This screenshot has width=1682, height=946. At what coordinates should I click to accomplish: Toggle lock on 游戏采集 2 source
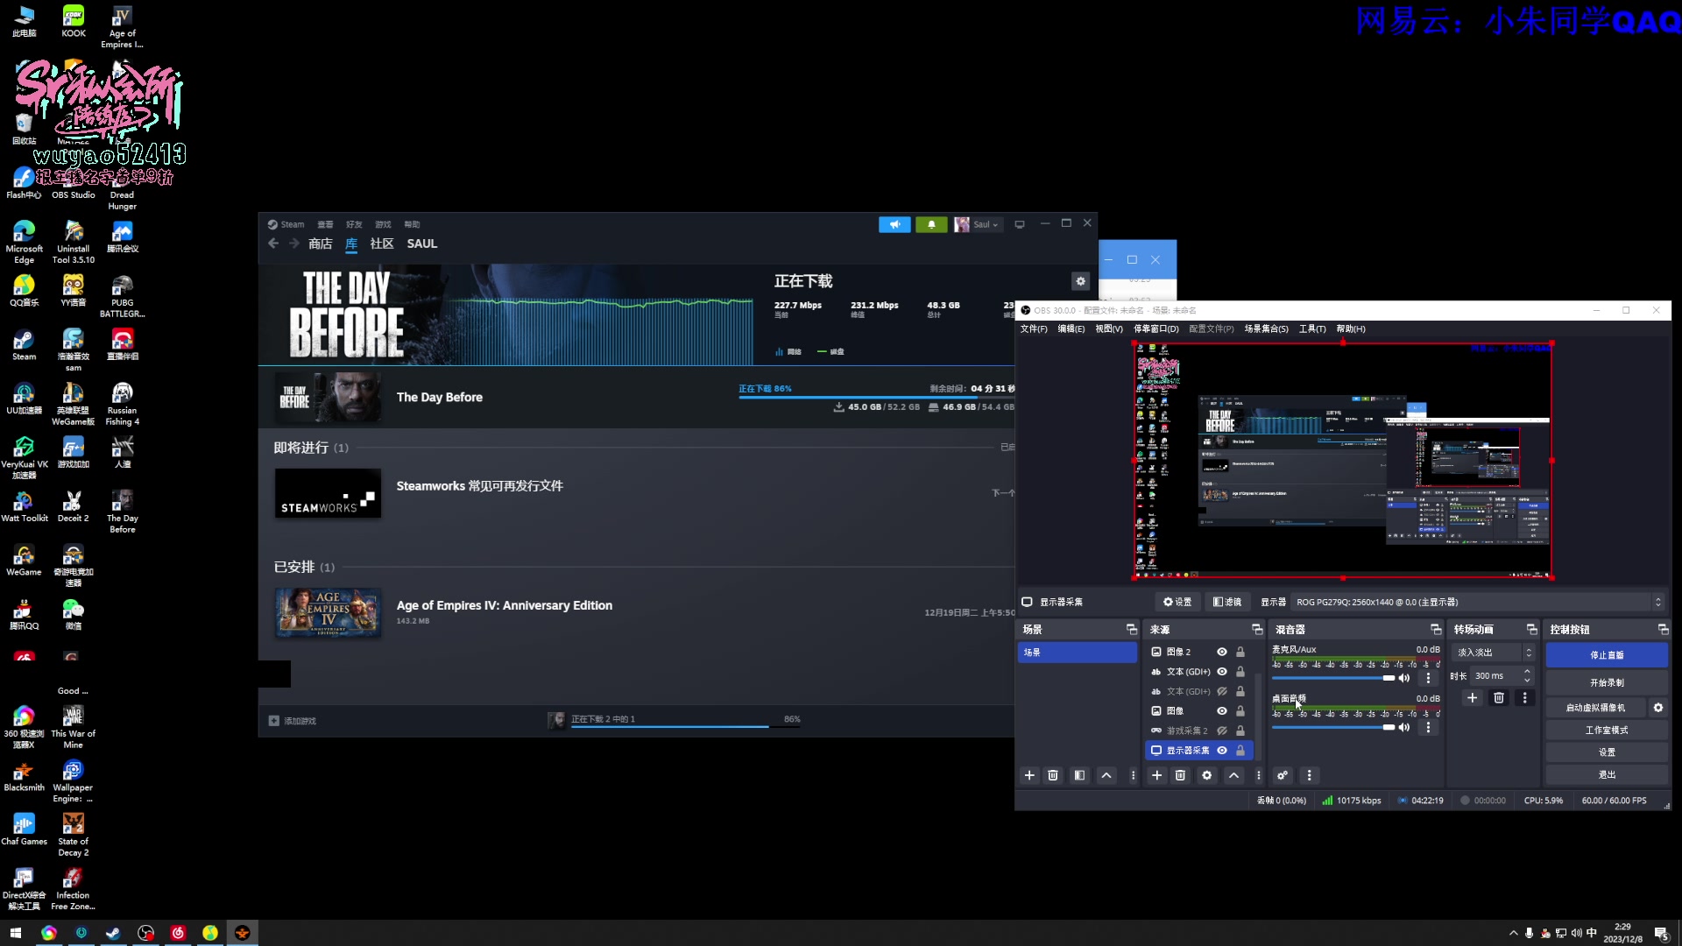tap(1240, 731)
